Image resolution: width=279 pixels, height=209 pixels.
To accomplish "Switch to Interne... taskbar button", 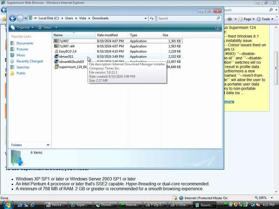I will pyautogui.click(x=130, y=205).
